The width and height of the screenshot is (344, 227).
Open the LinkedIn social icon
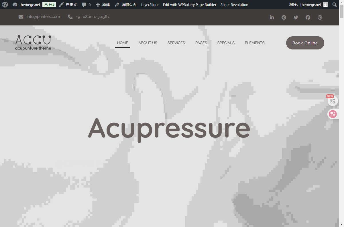click(x=272, y=17)
